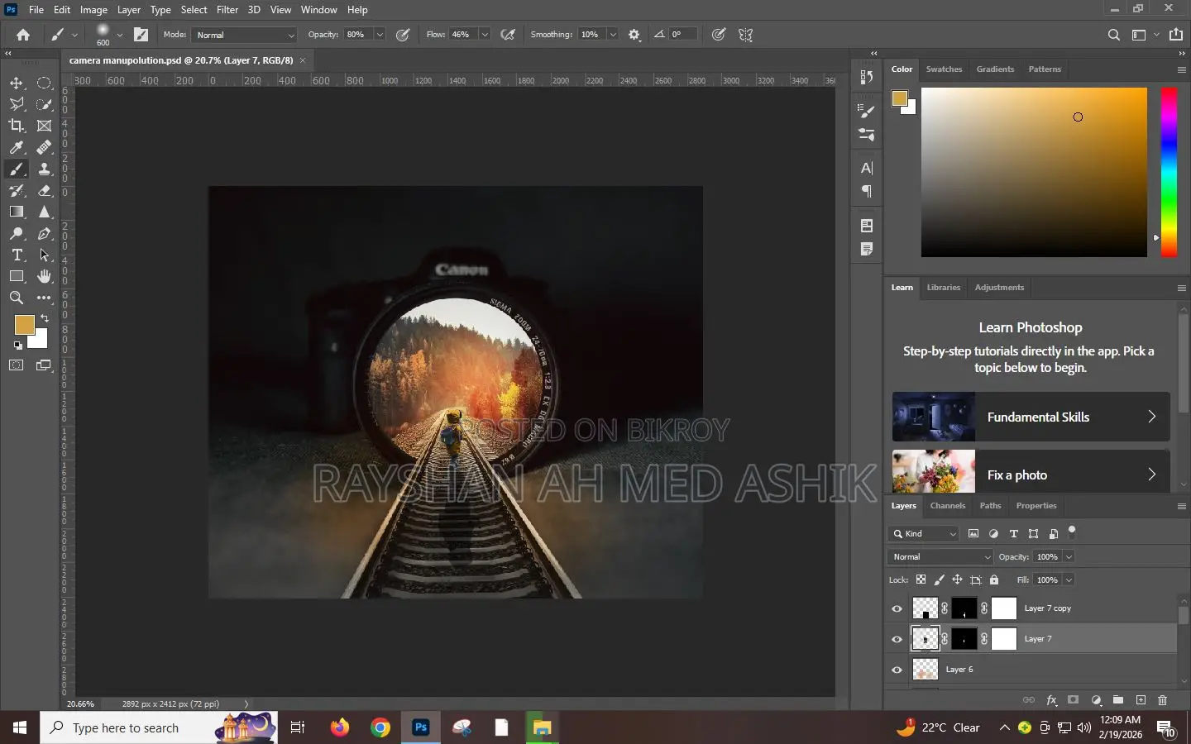The width and height of the screenshot is (1191, 744).
Task: Swap foreground and background colors
Action: (x=45, y=318)
